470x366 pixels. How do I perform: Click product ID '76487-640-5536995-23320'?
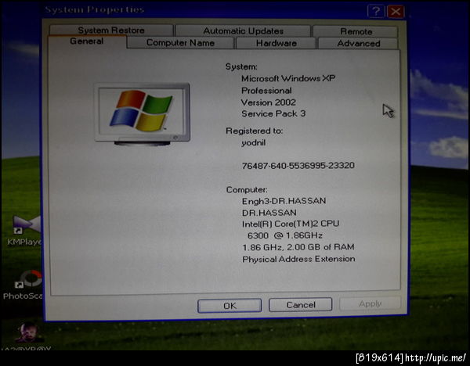click(298, 166)
